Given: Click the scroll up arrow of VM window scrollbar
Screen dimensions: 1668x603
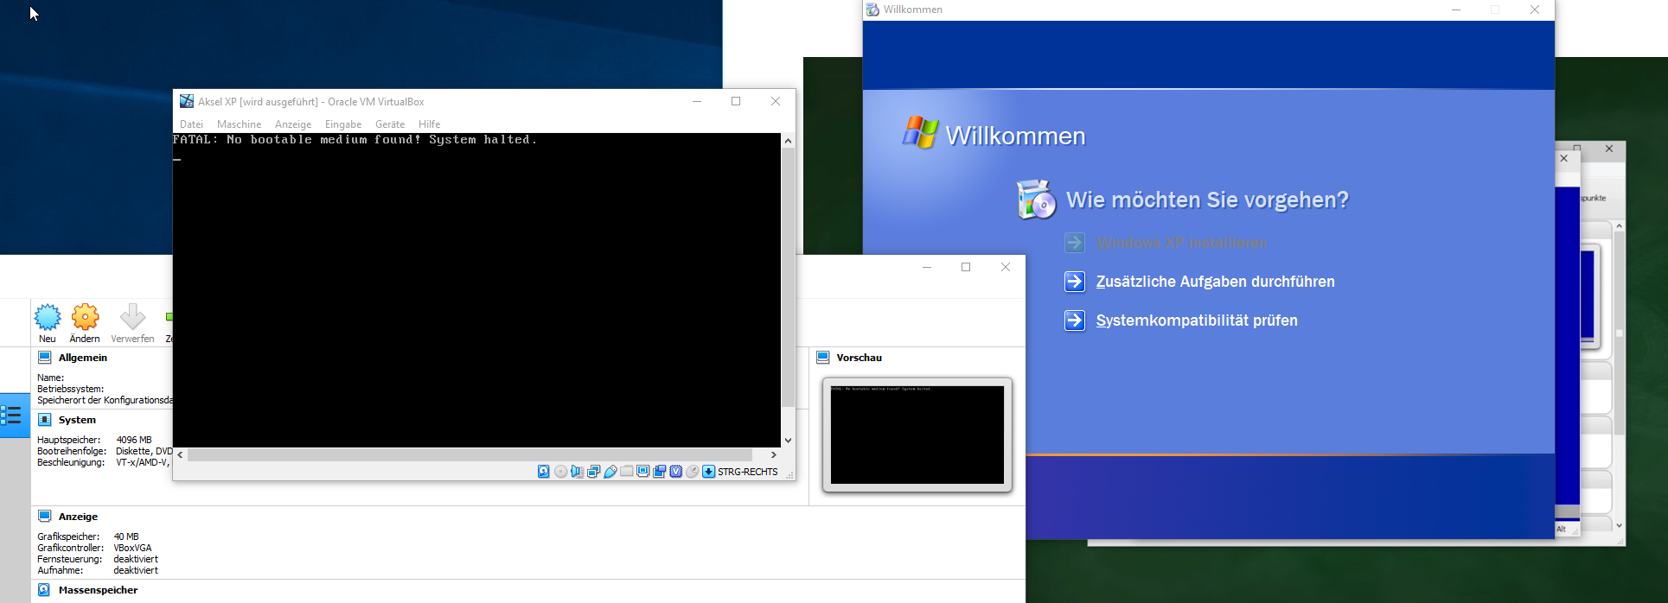Looking at the screenshot, I should coord(788,140).
